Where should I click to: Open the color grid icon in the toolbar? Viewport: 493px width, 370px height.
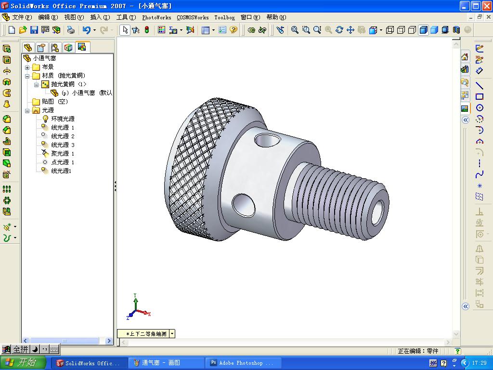point(161,30)
